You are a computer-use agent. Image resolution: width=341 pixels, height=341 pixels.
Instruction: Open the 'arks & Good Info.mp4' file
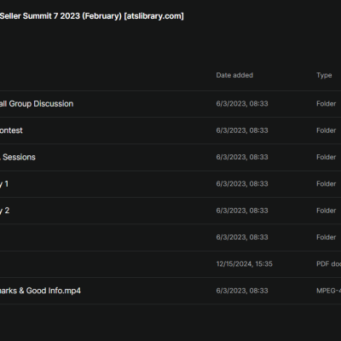click(x=40, y=291)
